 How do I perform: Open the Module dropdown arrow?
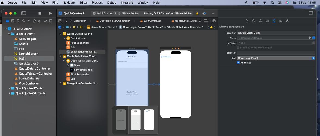pos(314,43)
